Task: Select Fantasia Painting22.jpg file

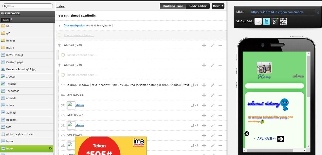Action: [x=27, y=69]
